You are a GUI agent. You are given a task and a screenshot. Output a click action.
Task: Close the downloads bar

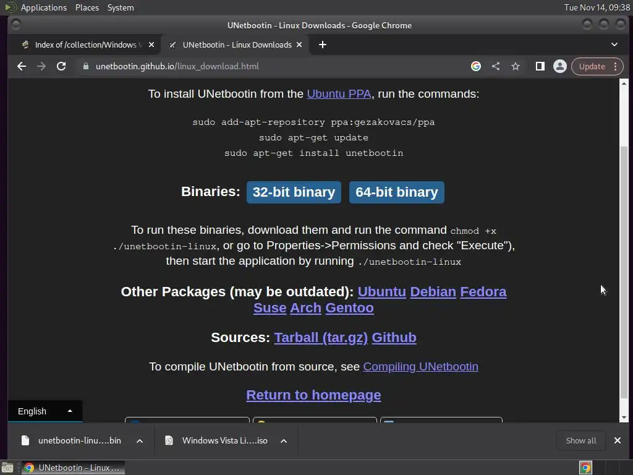coord(618,440)
